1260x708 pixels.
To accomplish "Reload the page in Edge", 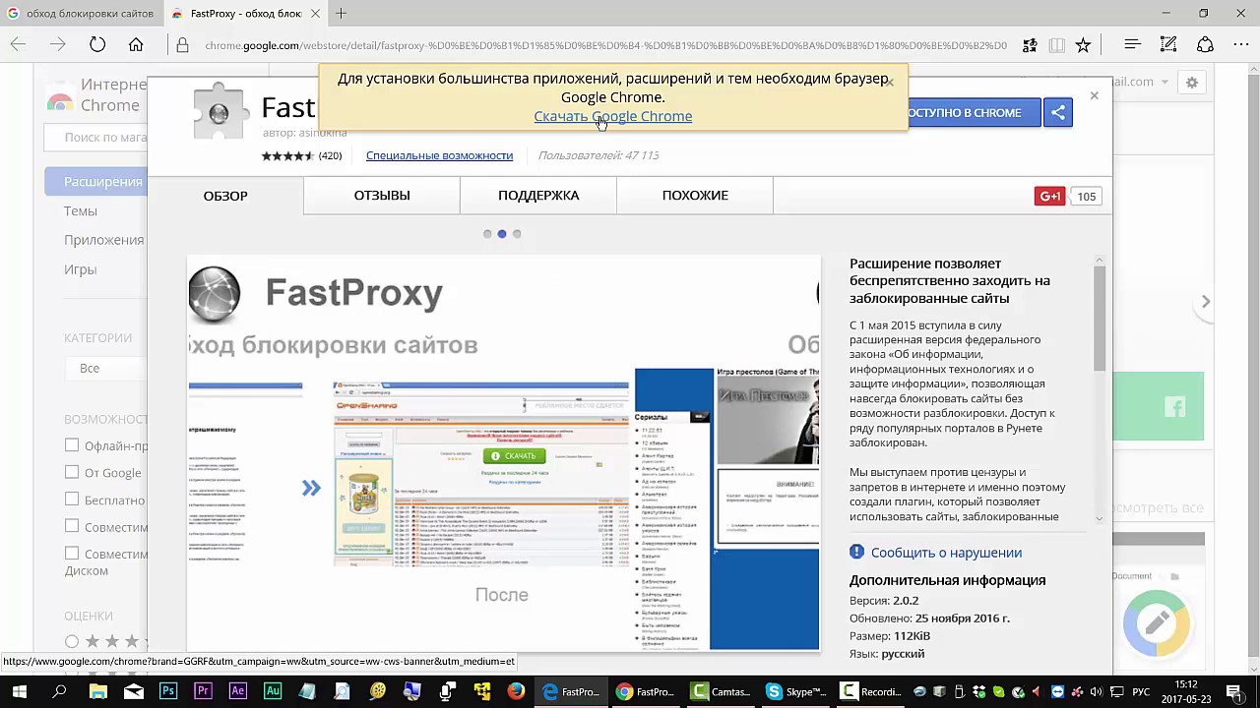I will tap(96, 45).
